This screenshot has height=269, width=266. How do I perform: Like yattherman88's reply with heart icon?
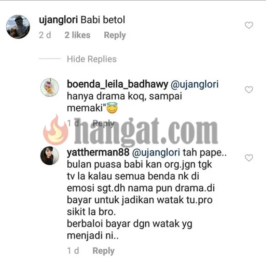coord(249,158)
